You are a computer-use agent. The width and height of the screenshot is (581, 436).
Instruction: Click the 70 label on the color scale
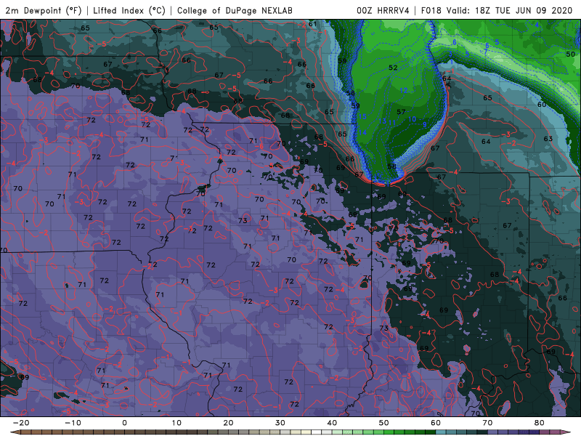[487, 423]
